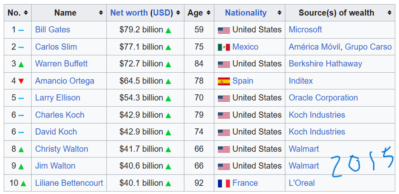
Task: Sort by Net worth column arrows
Action: coord(178,13)
